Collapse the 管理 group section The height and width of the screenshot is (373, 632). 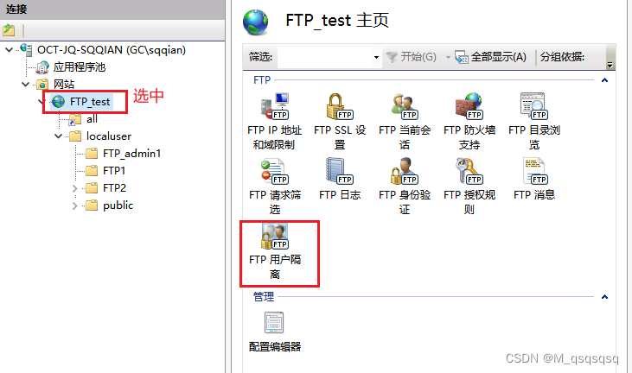pos(604,297)
